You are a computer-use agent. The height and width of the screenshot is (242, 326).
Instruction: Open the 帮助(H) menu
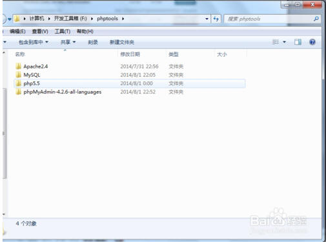coord(85,32)
